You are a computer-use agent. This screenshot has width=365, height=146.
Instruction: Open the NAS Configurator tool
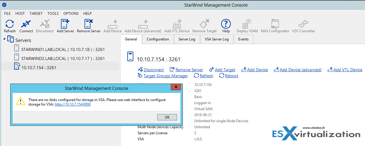click(275, 24)
